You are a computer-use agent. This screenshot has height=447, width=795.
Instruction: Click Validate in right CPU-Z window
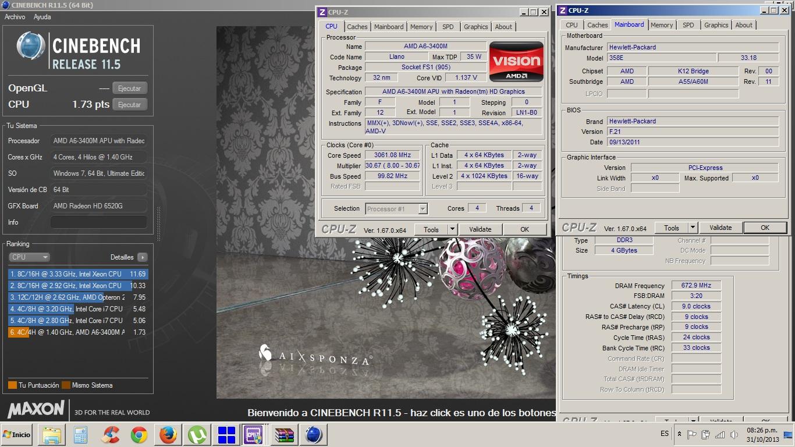(x=721, y=228)
